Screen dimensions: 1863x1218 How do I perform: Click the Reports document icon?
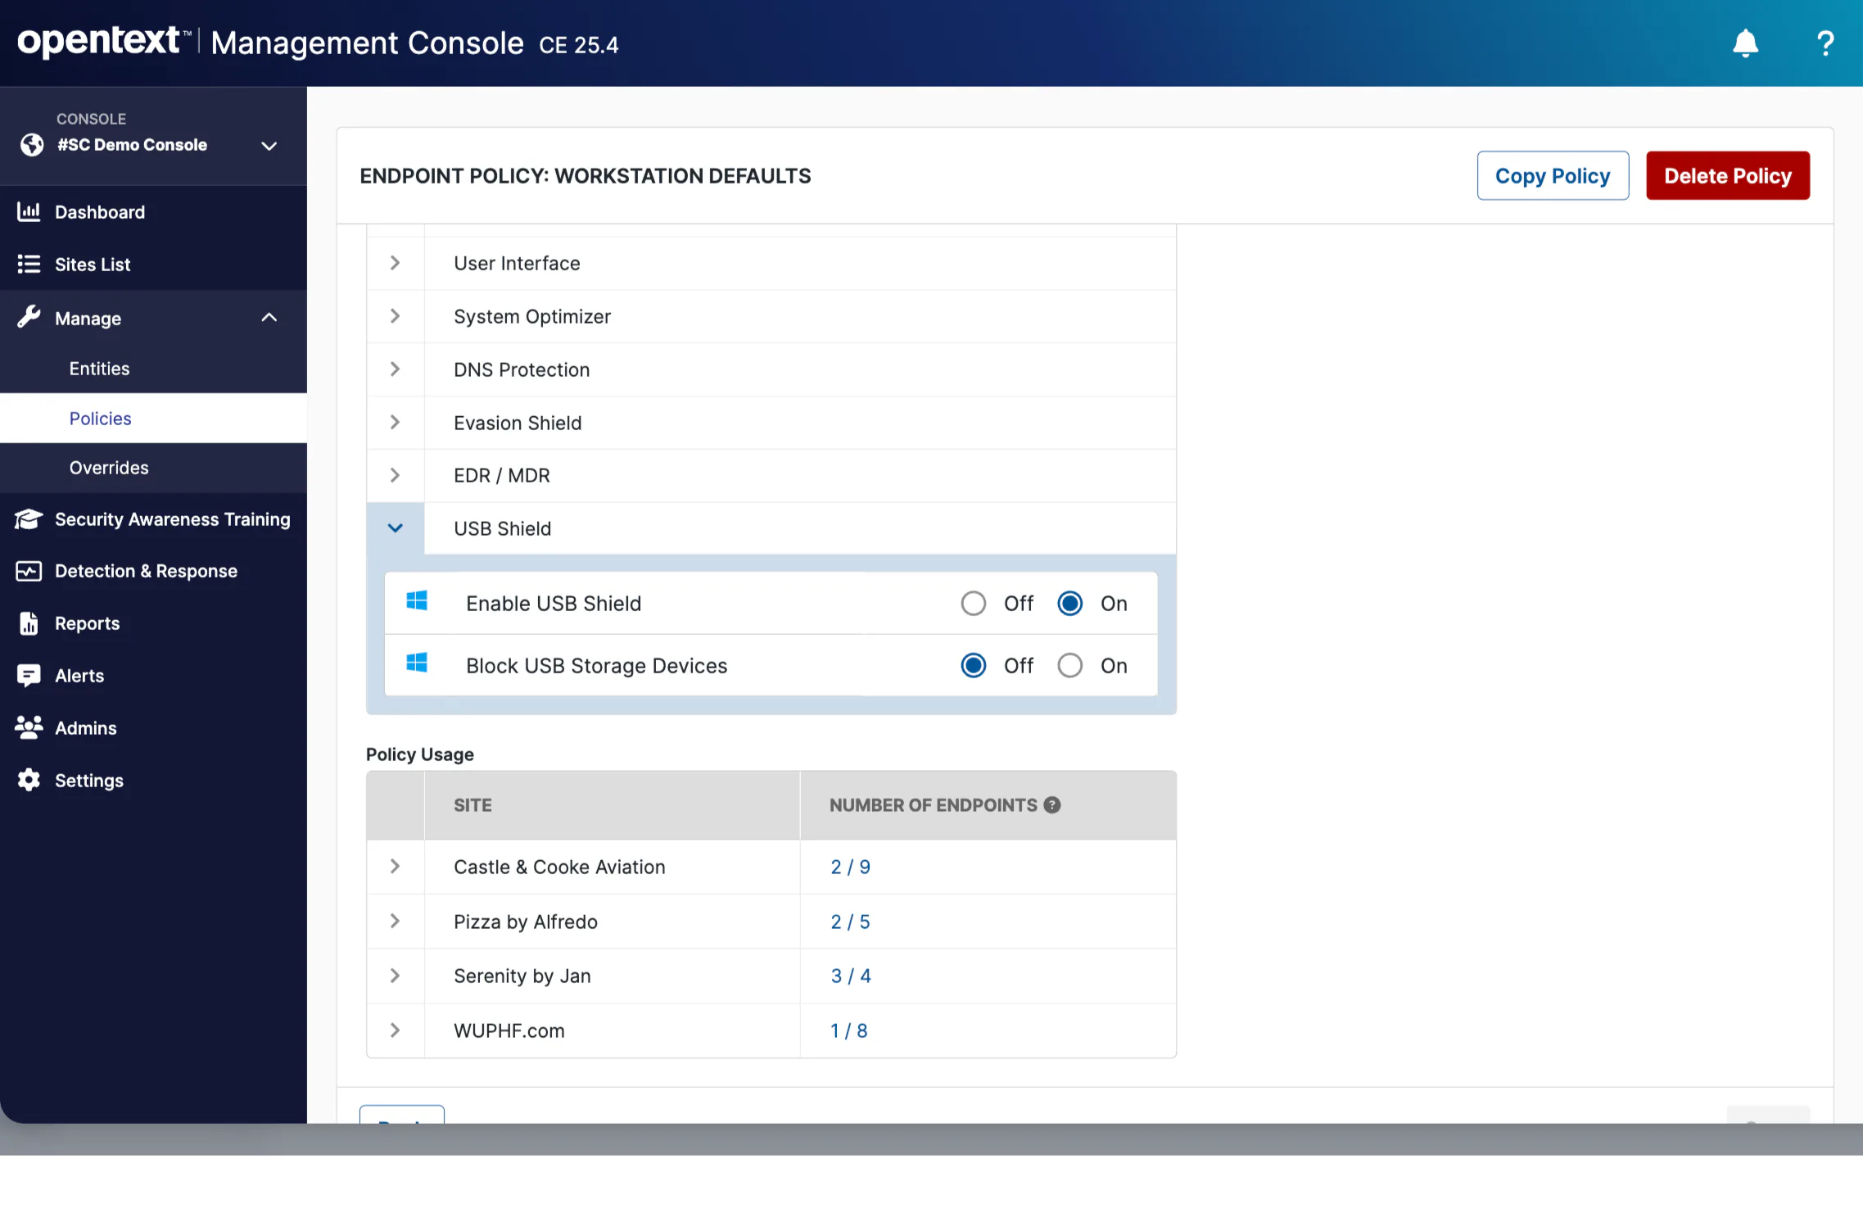point(29,623)
